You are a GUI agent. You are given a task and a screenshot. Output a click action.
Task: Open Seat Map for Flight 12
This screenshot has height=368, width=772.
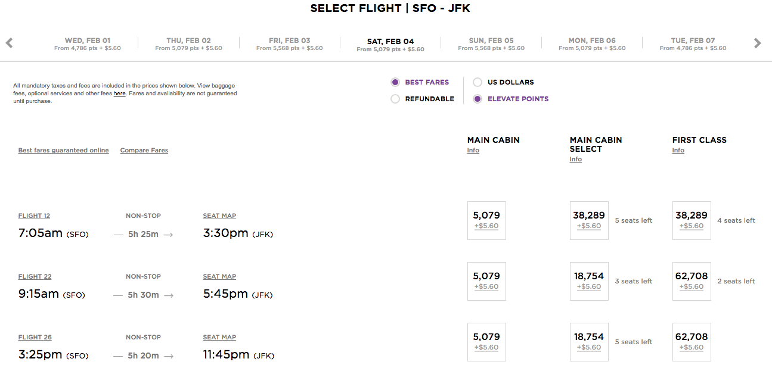pyautogui.click(x=219, y=216)
